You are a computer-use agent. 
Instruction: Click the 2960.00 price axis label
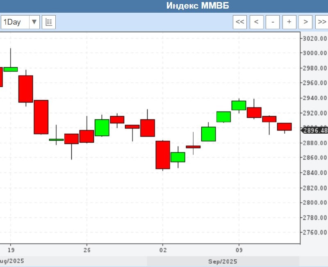click(315, 83)
